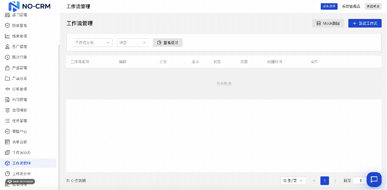Open 订单管理 via its arrows icon
The width and height of the screenshot is (387, 190).
pyautogui.click(x=8, y=89)
